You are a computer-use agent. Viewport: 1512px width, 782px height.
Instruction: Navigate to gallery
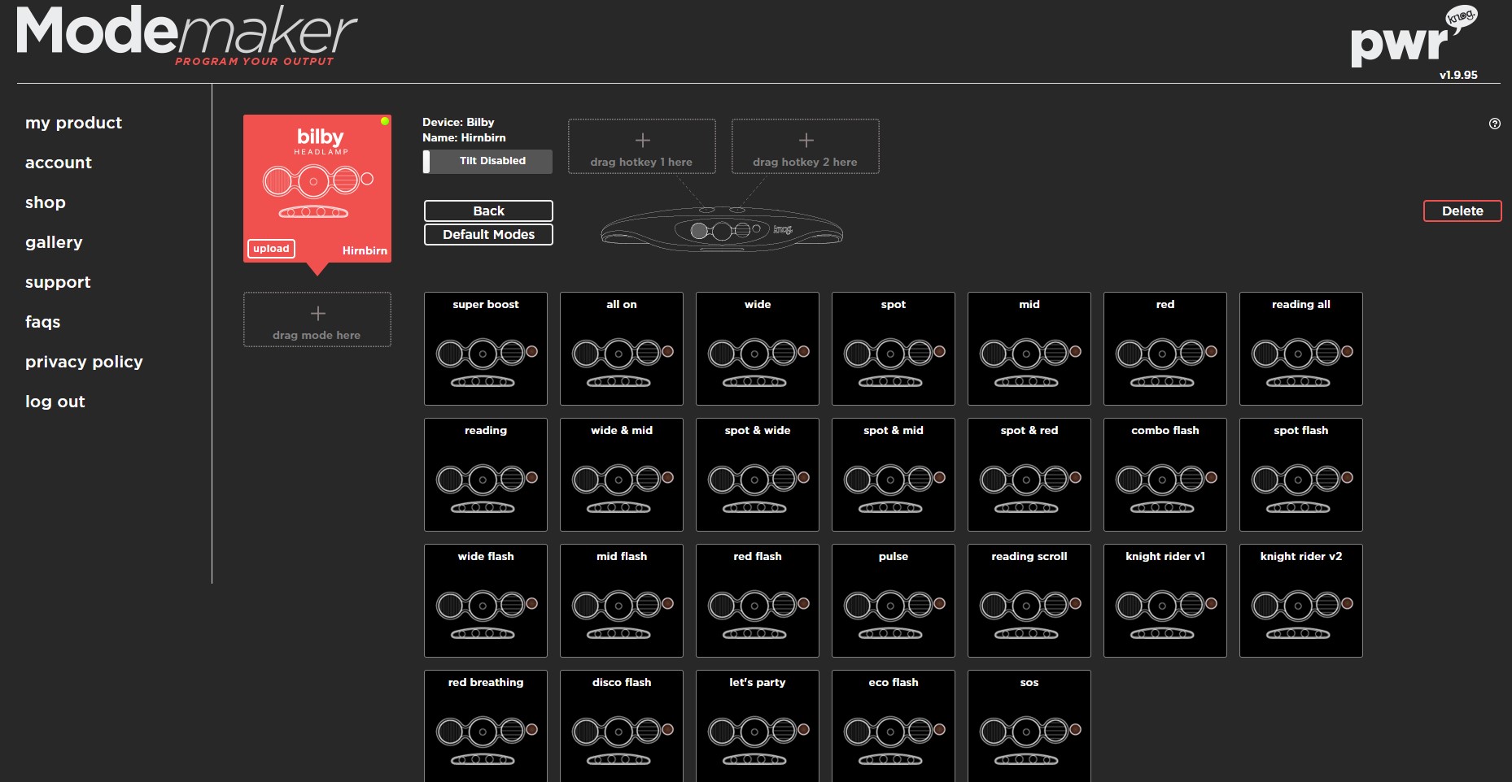(54, 242)
